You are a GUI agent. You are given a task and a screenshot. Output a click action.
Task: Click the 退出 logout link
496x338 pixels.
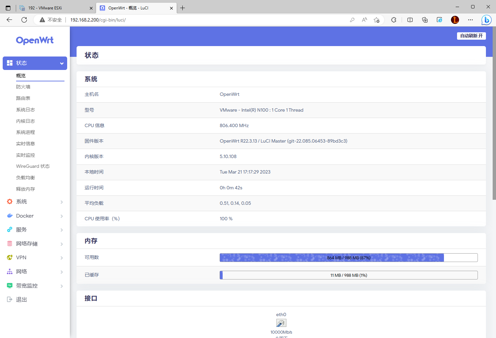pyautogui.click(x=21, y=299)
